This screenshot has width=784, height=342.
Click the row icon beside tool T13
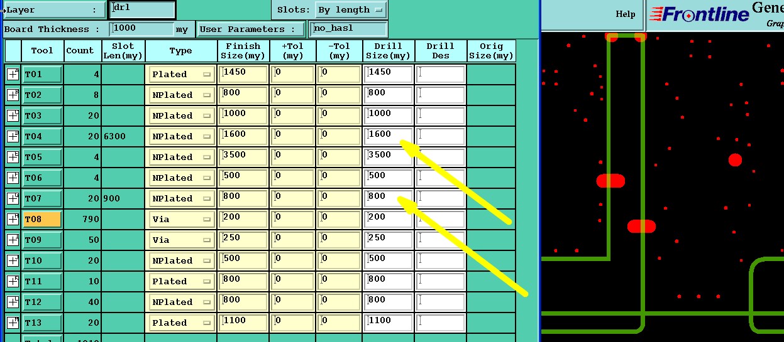pos(13,323)
